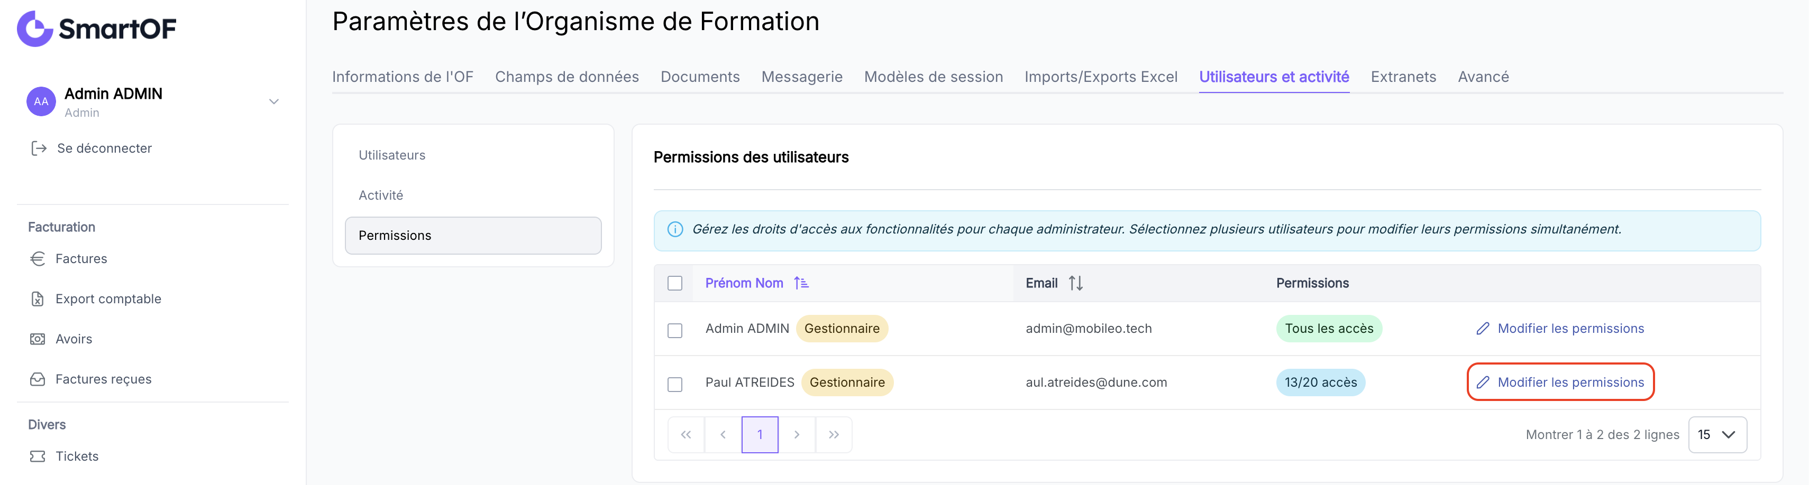Open the Tickets page
This screenshot has height=485, width=1809.
(x=77, y=456)
